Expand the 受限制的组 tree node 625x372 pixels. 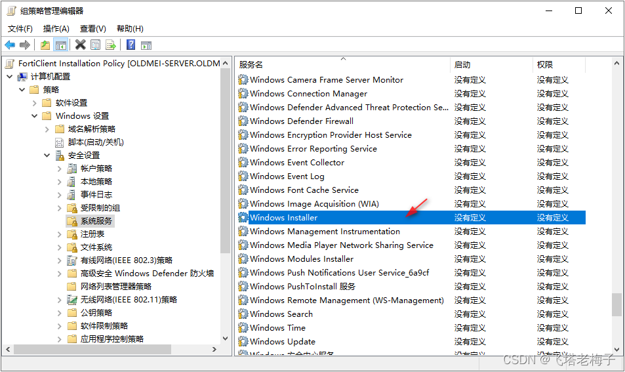pyautogui.click(x=60, y=208)
